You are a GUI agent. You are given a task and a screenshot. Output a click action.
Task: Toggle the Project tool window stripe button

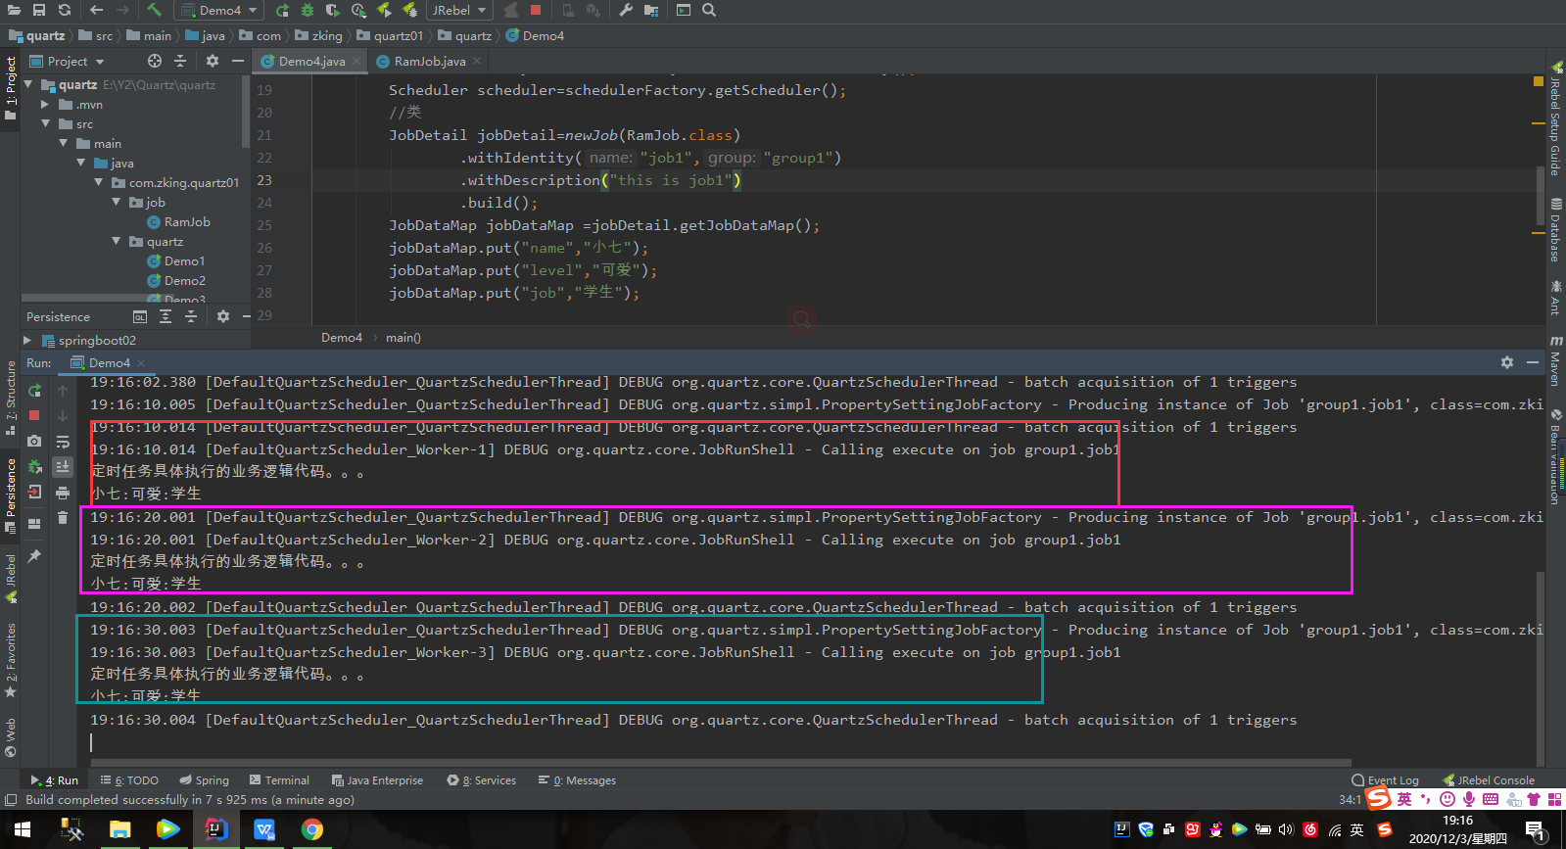[11, 88]
